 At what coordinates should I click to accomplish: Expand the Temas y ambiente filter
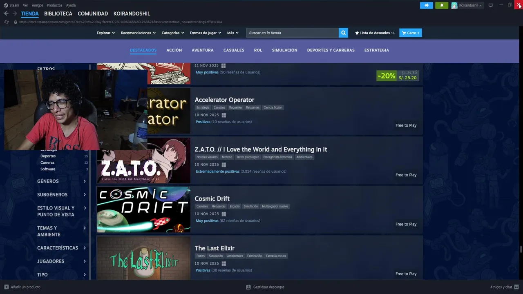(x=62, y=231)
